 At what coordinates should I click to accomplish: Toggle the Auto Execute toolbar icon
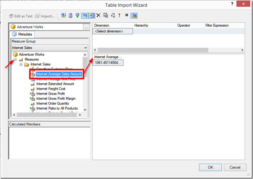pos(85,16)
